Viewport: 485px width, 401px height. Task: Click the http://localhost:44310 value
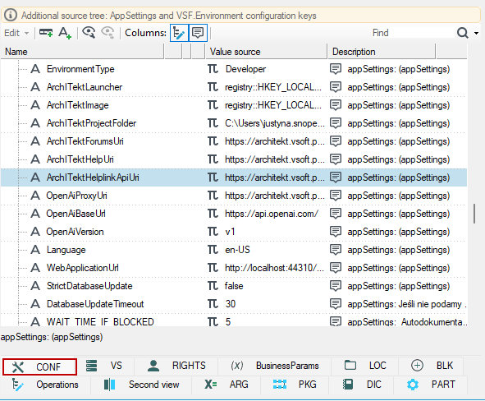[275, 268]
